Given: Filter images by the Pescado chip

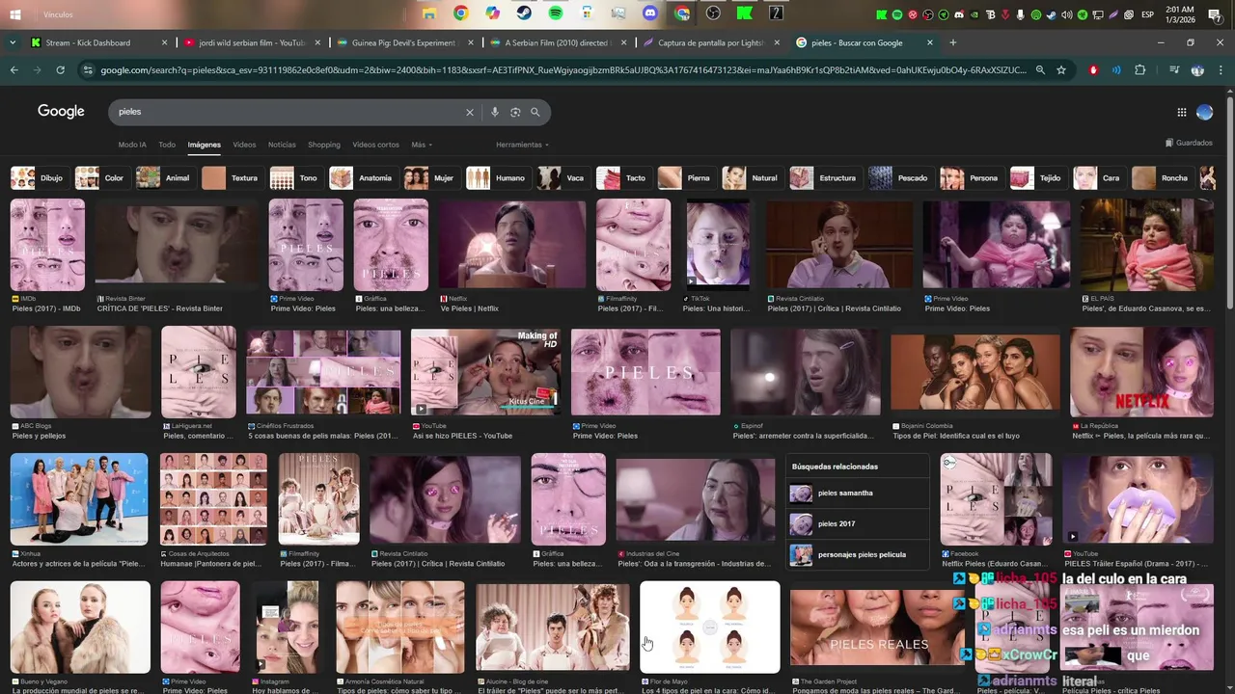Looking at the screenshot, I should [899, 178].
